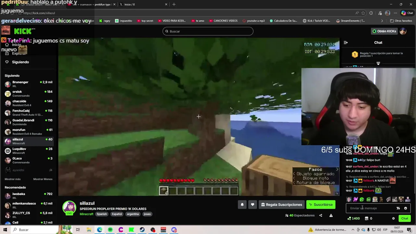Screen dimensions: 416x234
Task: Click the Regala Suscripciones button
Action: [x=281, y=204]
